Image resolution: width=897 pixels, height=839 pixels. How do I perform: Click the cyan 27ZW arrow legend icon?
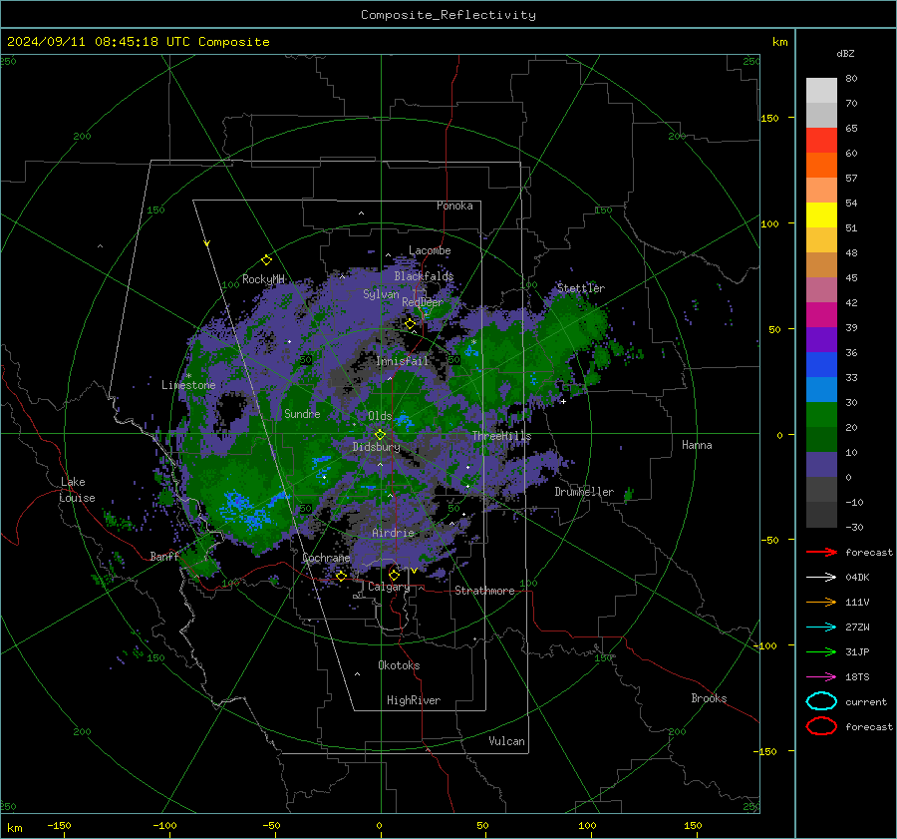click(821, 628)
